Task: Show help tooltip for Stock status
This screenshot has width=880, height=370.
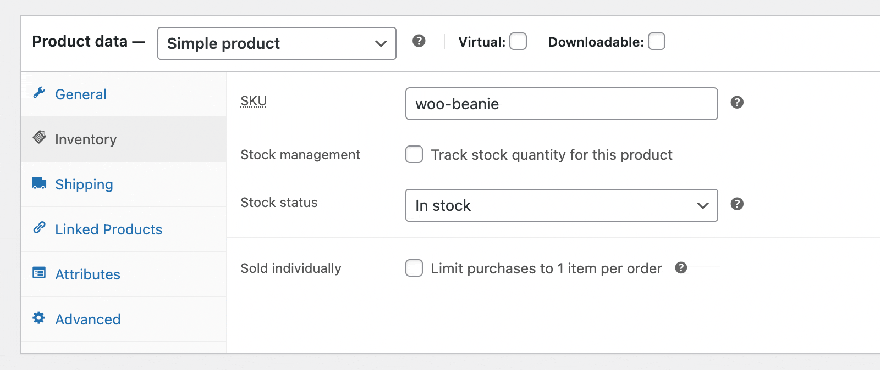Action: [737, 204]
